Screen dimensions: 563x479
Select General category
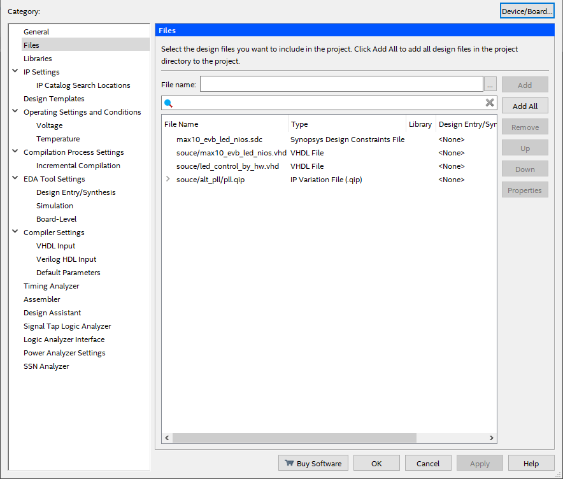[x=36, y=32]
